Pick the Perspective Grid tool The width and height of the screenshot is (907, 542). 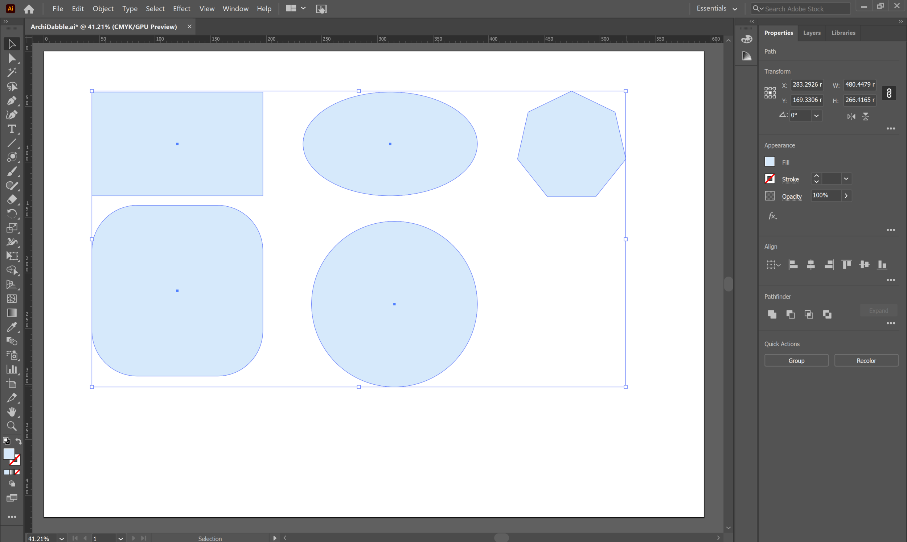coord(12,285)
